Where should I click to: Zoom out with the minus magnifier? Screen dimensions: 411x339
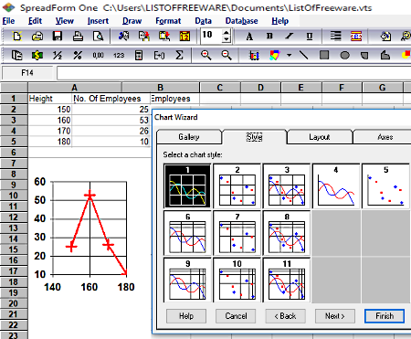point(226,55)
